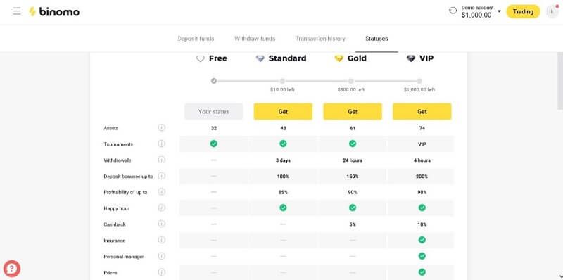Click the $500.00 left label
563x280 pixels.
pyautogui.click(x=350, y=90)
